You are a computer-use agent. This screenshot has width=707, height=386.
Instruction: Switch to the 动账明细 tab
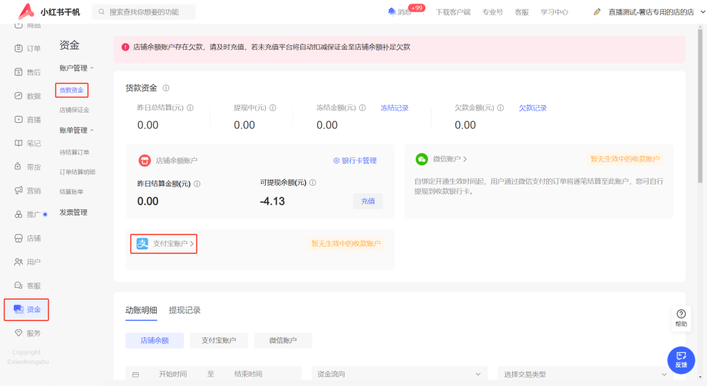[141, 310]
